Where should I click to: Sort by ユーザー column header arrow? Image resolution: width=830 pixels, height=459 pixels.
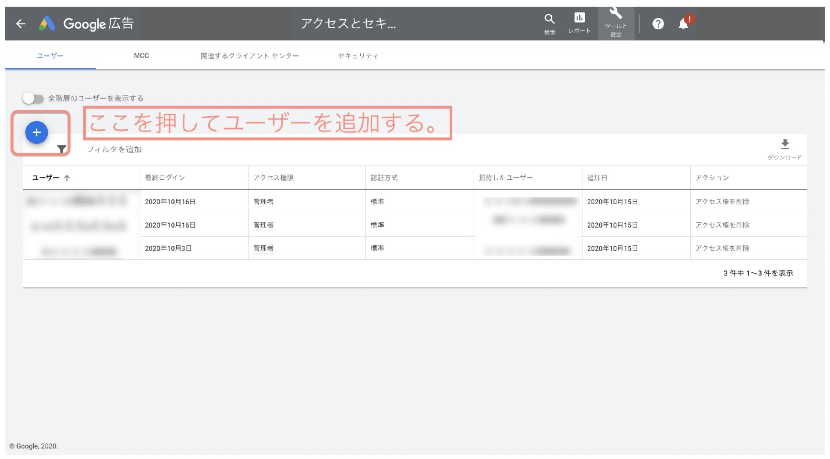tap(67, 178)
